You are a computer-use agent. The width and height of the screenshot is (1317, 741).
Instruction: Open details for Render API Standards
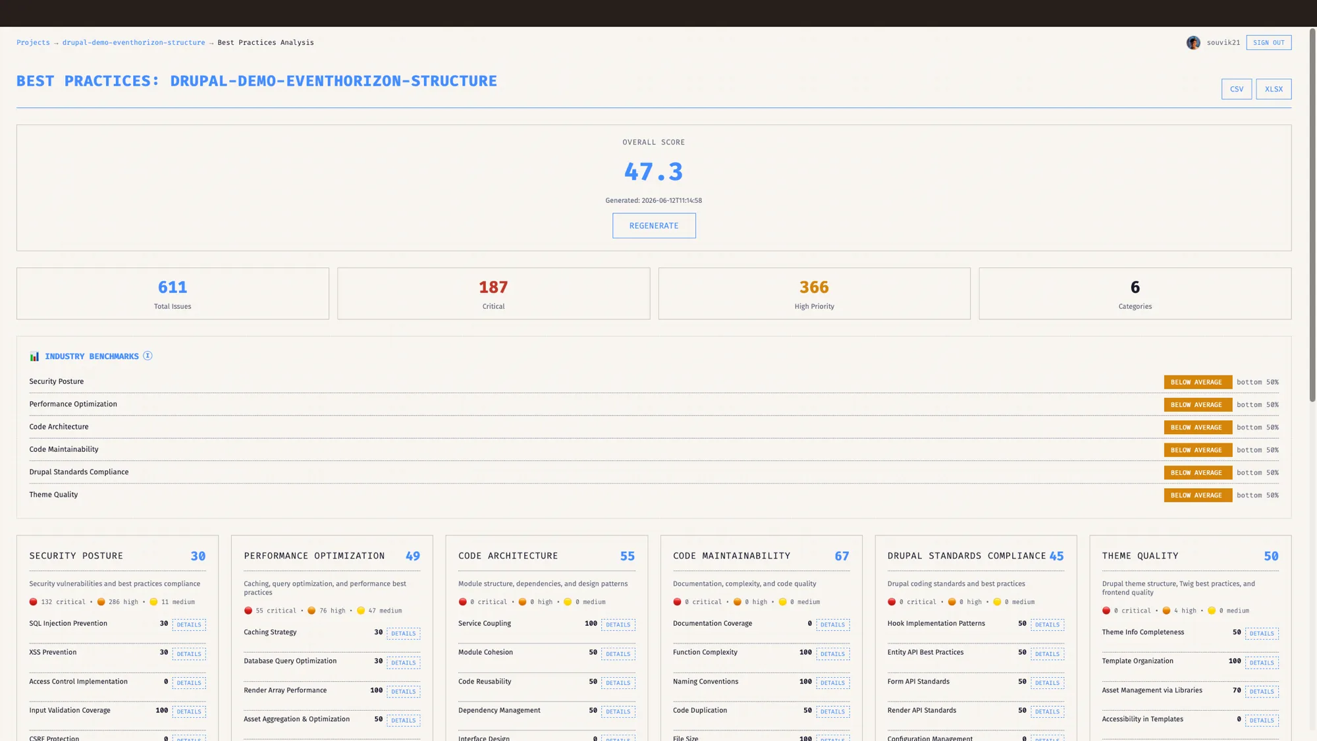click(x=1048, y=712)
